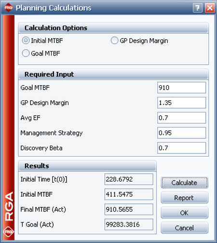The width and height of the screenshot is (217, 243).
Task: Click the T Goal (Act) result field
Action: 129,224
